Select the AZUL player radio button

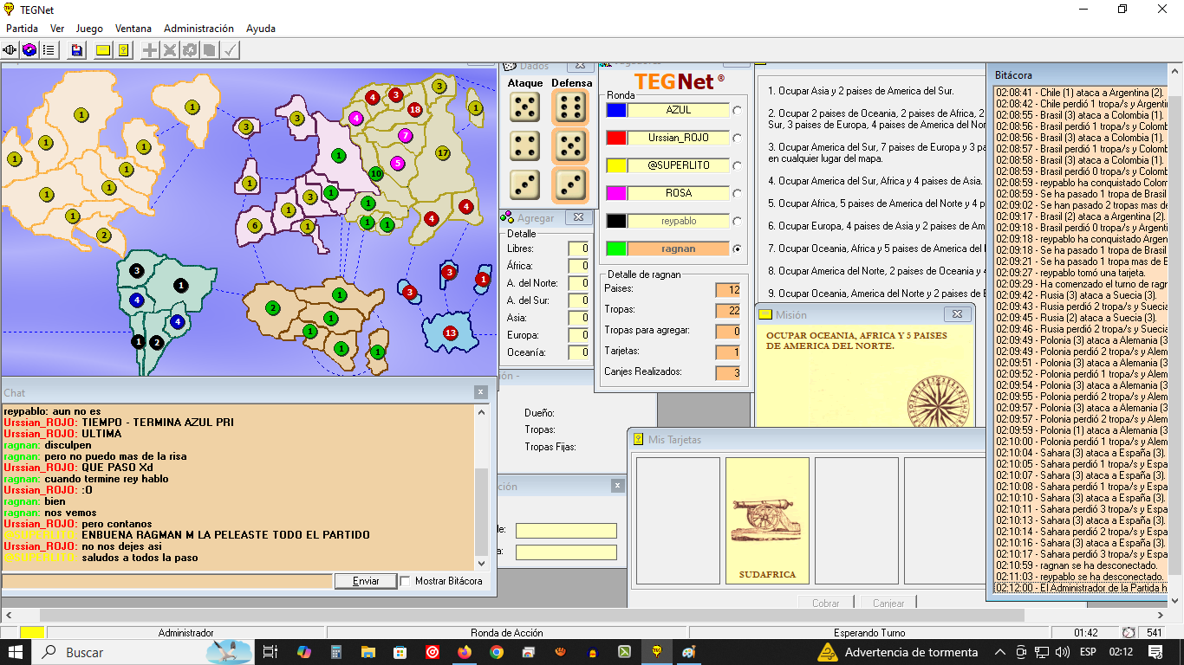[738, 110]
